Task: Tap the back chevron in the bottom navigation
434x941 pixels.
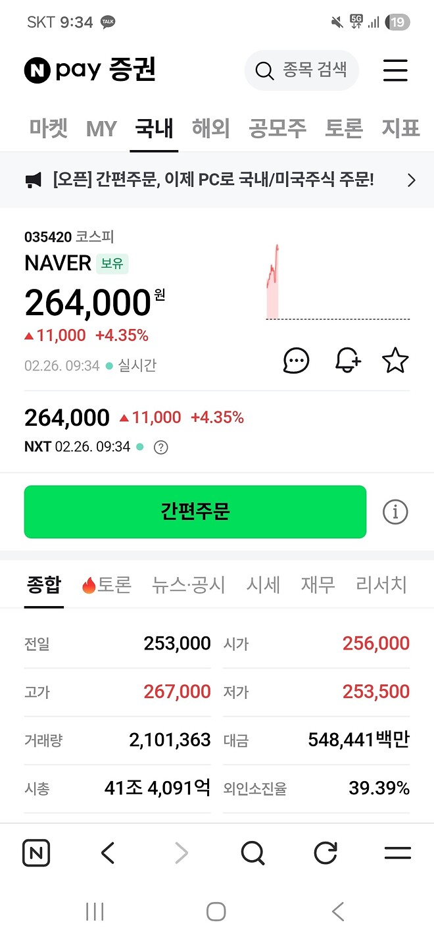Action: pos(108,853)
